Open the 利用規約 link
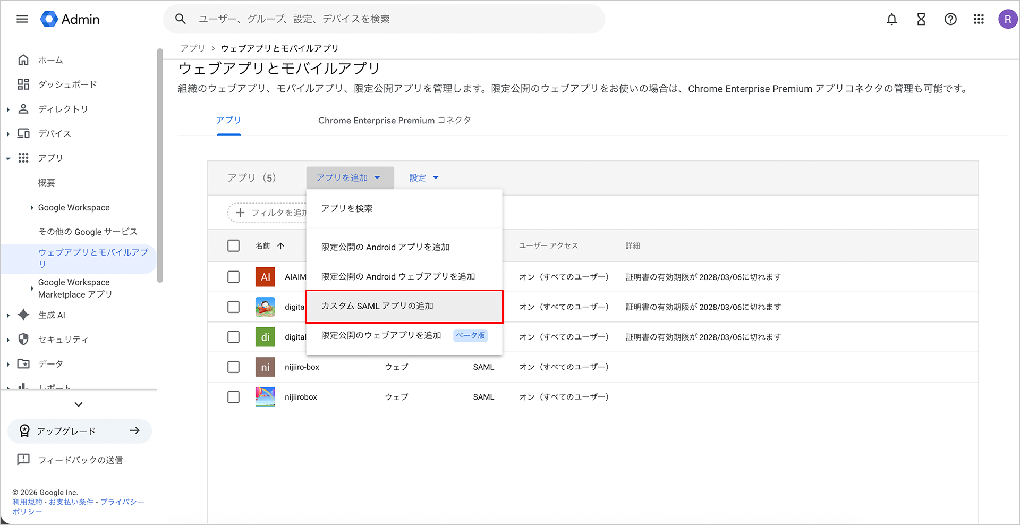This screenshot has height=525, width=1020. click(x=27, y=502)
